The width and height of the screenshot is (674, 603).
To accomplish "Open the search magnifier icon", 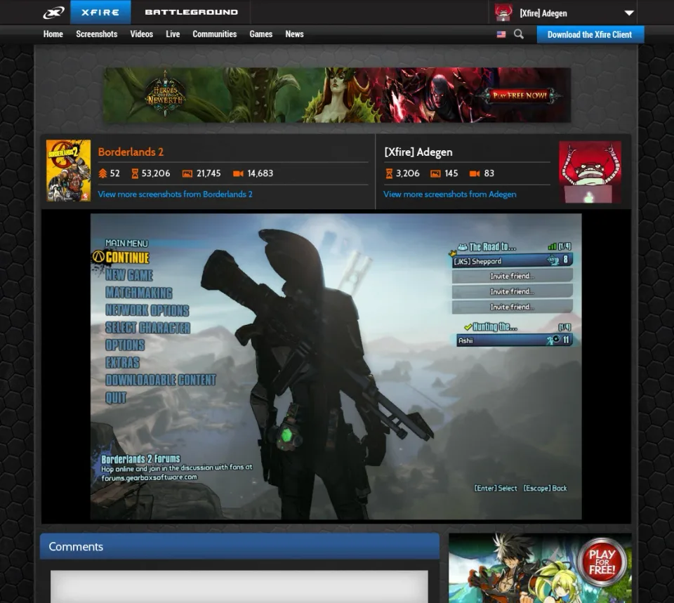I will tap(519, 34).
